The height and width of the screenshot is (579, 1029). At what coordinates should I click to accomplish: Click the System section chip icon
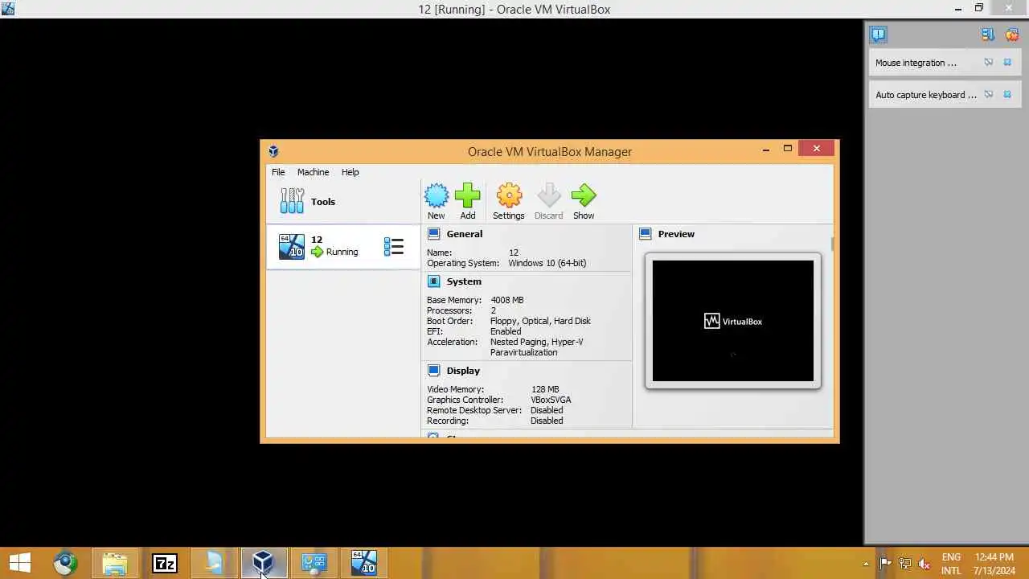(x=434, y=281)
